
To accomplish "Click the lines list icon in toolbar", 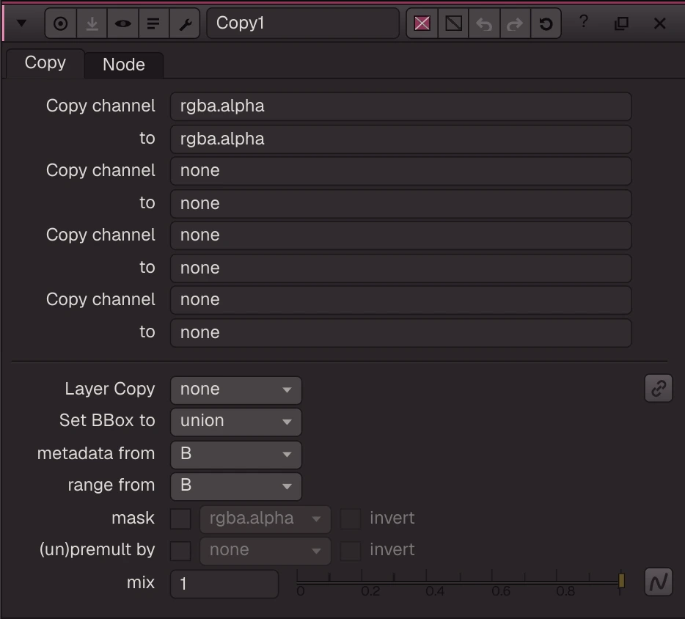I will [x=153, y=23].
